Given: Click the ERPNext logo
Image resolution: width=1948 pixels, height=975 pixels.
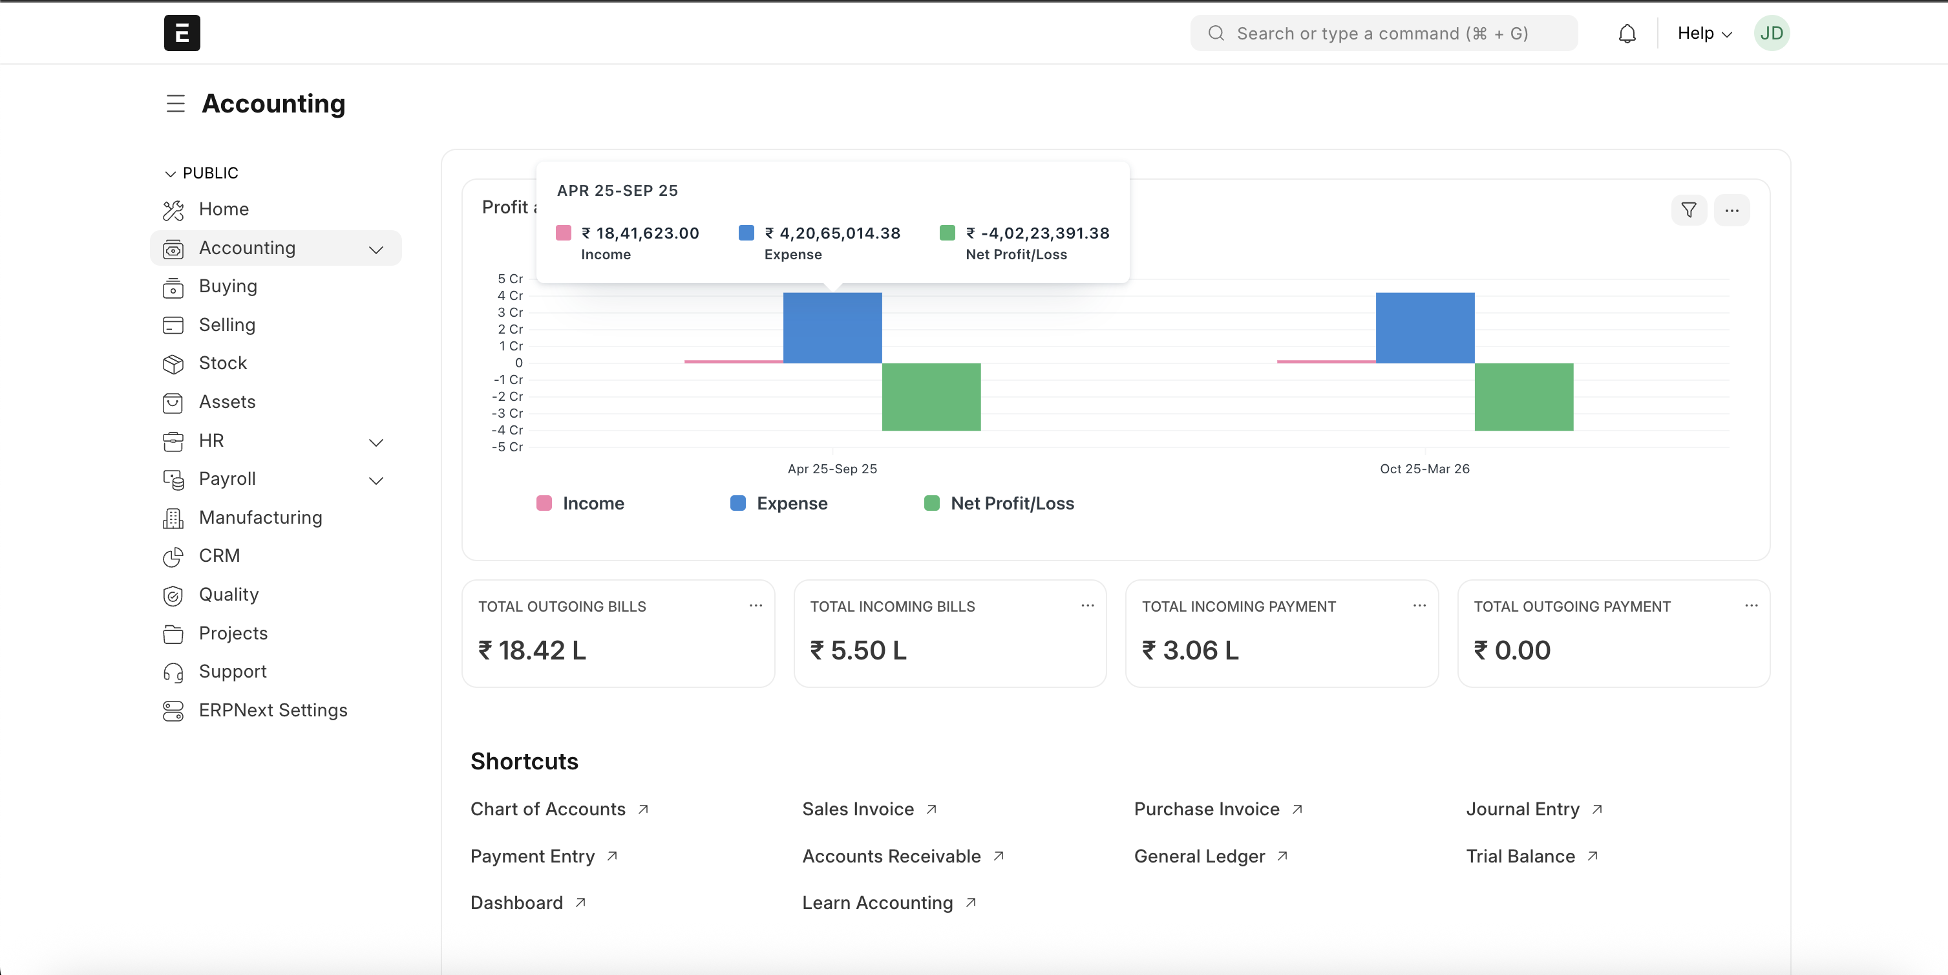Looking at the screenshot, I should [182, 32].
